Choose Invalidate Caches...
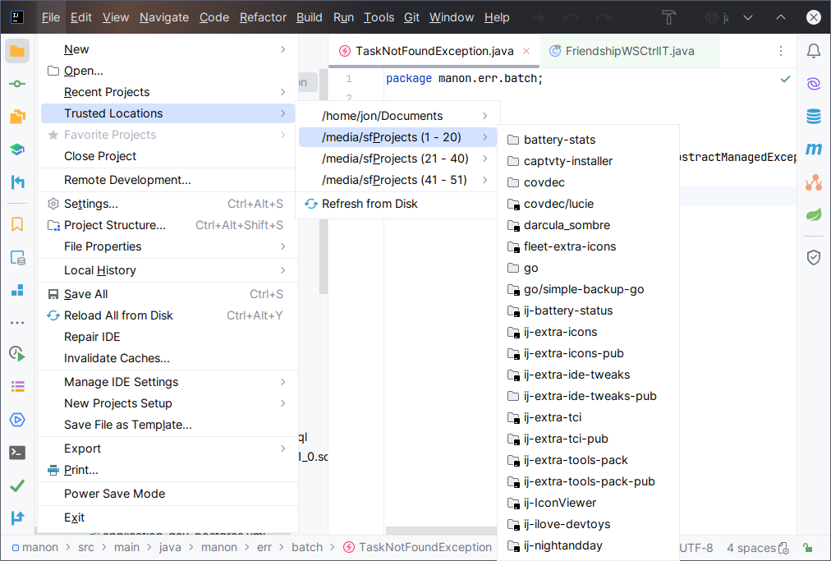 [168, 358]
